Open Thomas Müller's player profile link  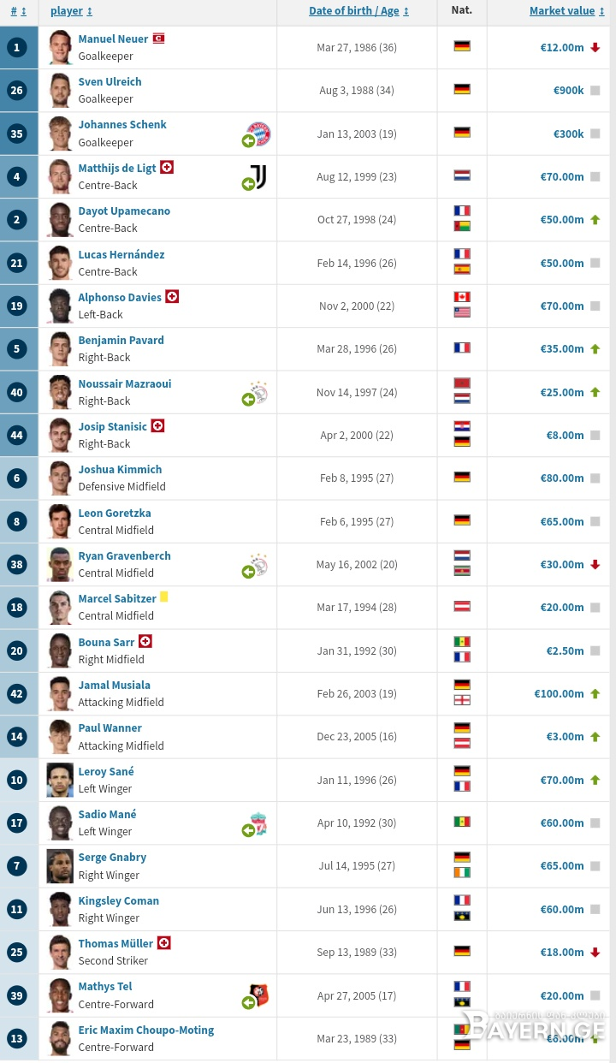(x=115, y=943)
